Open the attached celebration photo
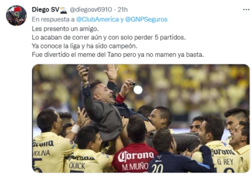 pyautogui.click(x=141, y=118)
